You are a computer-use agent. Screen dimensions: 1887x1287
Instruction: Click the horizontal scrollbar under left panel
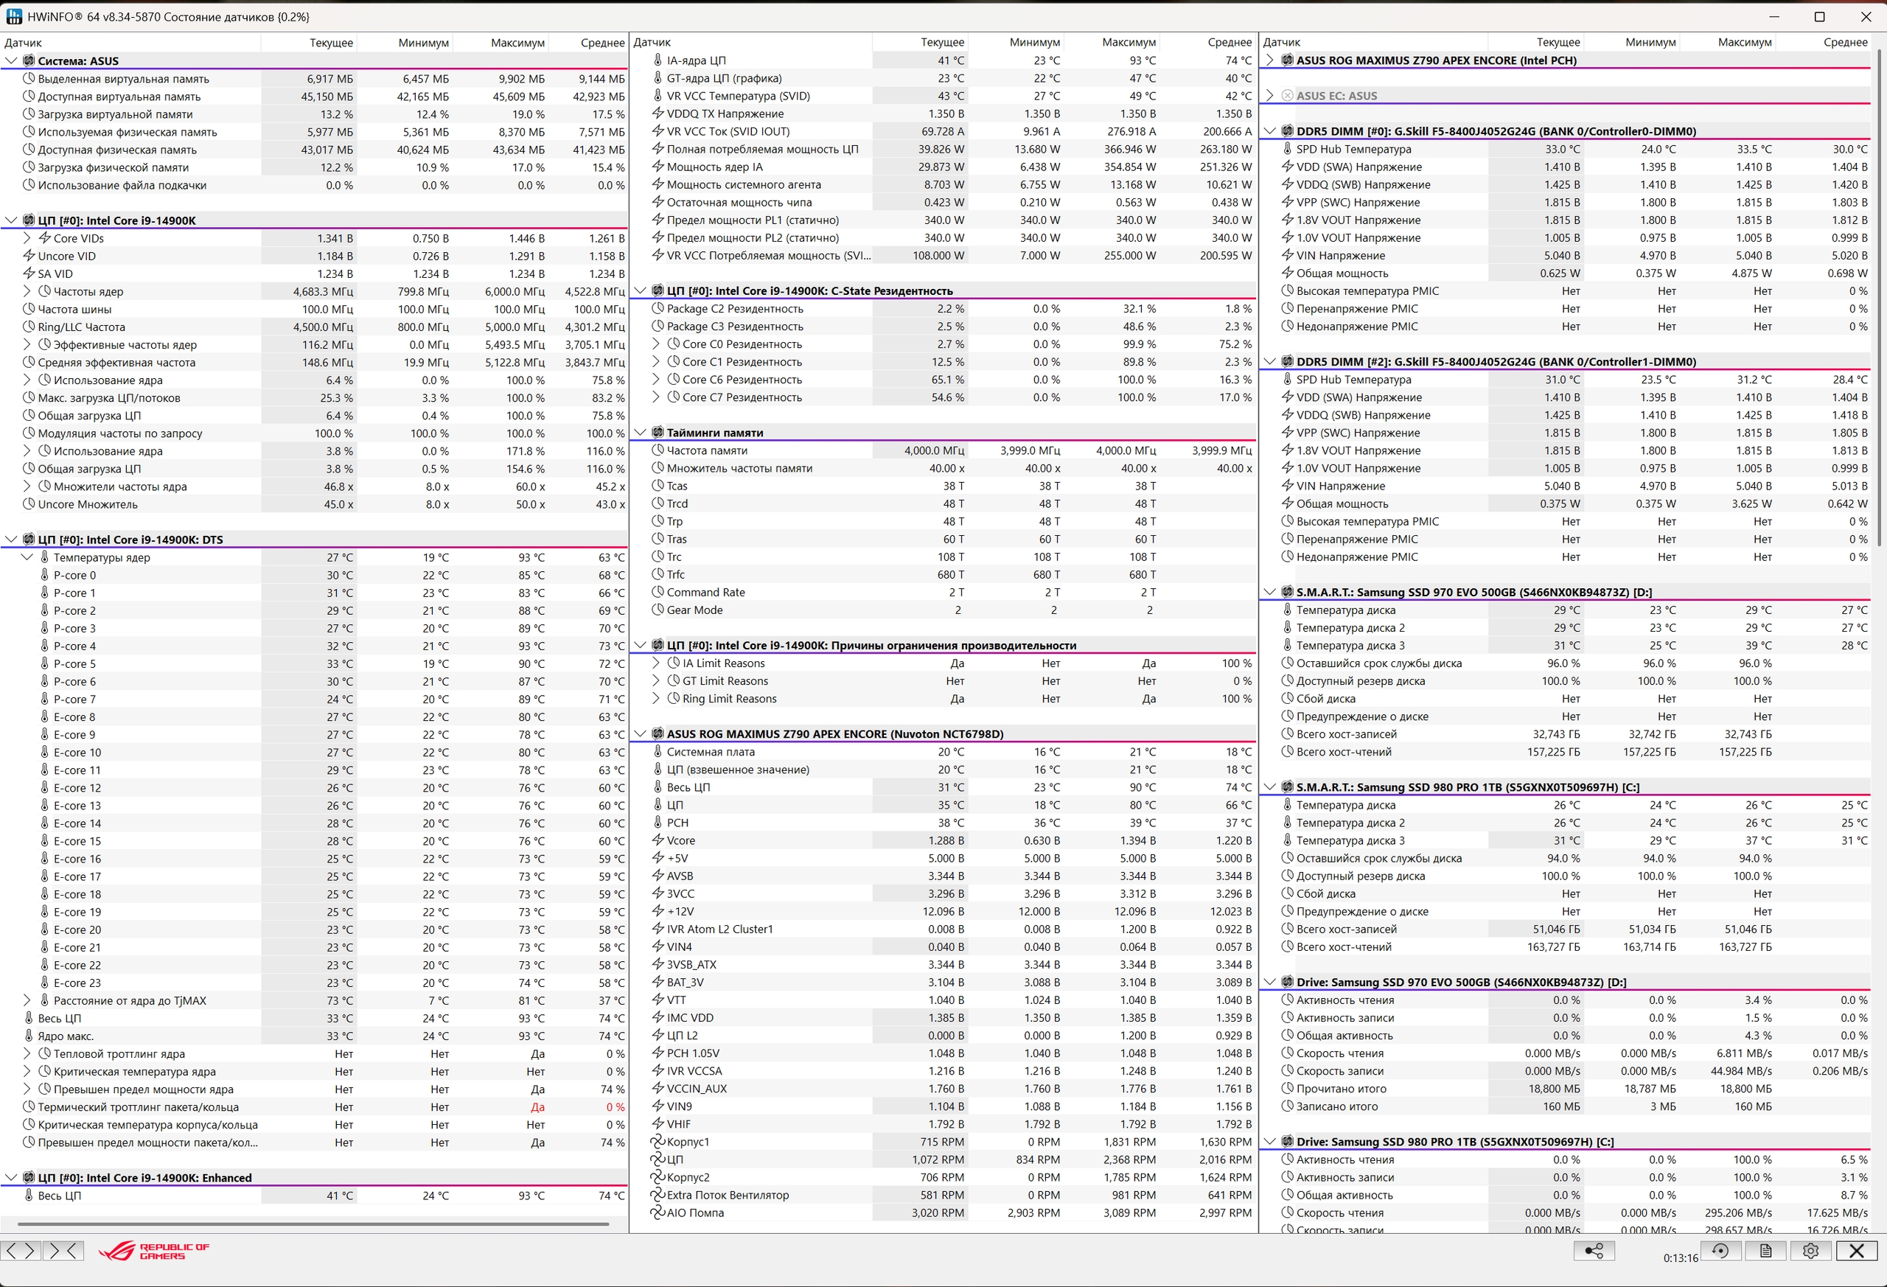pos(313,1224)
